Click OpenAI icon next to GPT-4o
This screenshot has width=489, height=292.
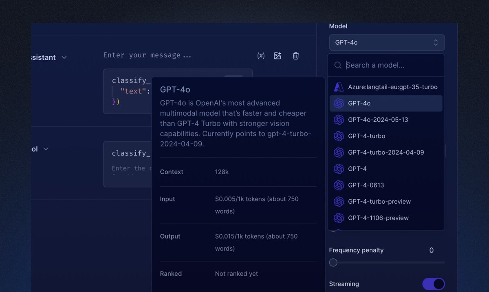339,103
